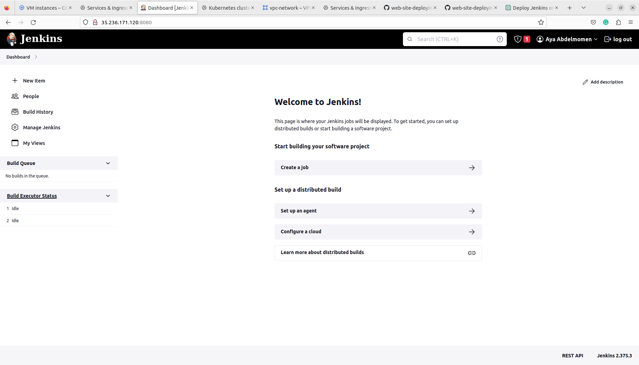Viewport: 639px width, 365px height.
Task: Open the Create a job option
Action: (378, 167)
